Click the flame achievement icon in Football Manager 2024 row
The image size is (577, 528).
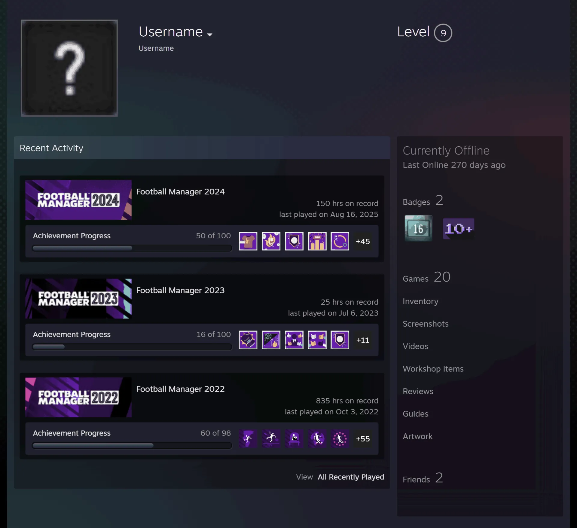[x=271, y=241]
